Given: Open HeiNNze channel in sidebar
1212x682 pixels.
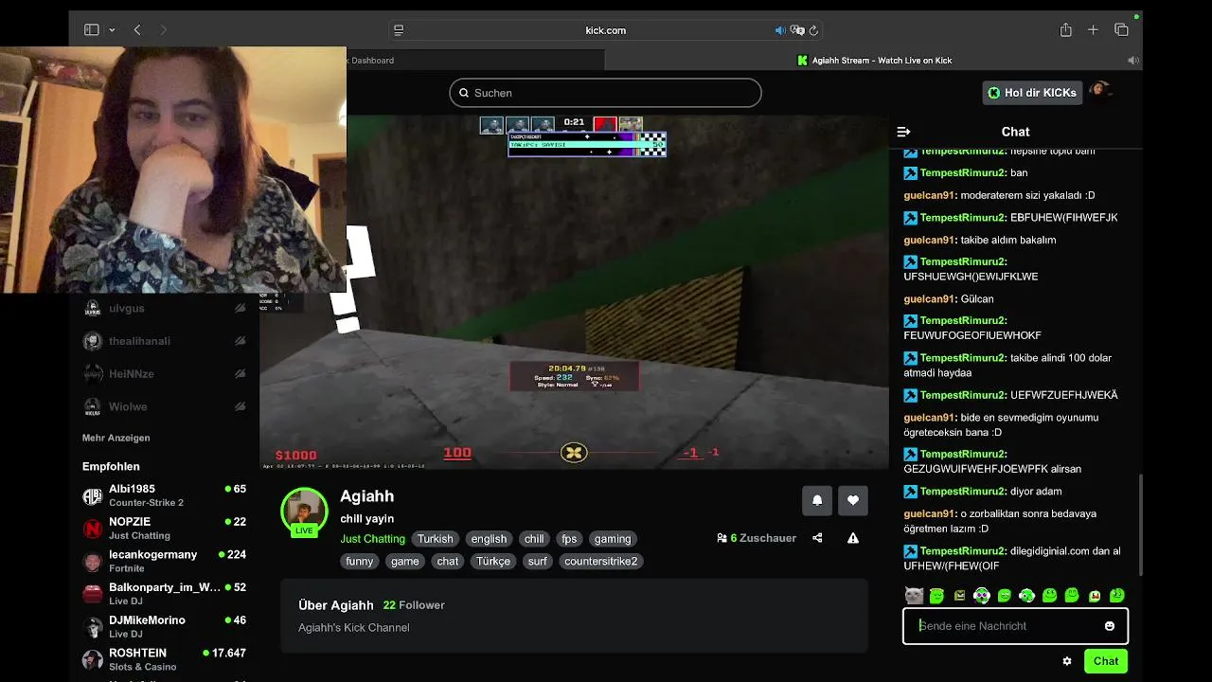Looking at the screenshot, I should coord(163,374).
